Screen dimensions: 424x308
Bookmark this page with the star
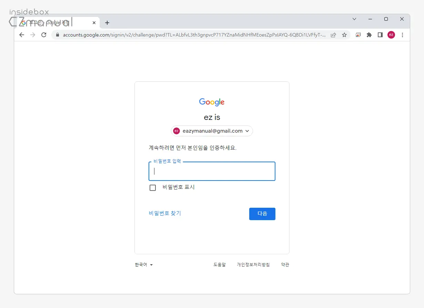tap(344, 35)
